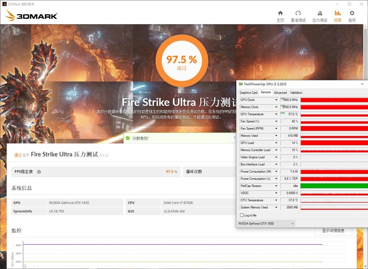Click the question mark help button
Image resolution: width=368 pixels, height=269 pixels.
click(x=234, y=138)
